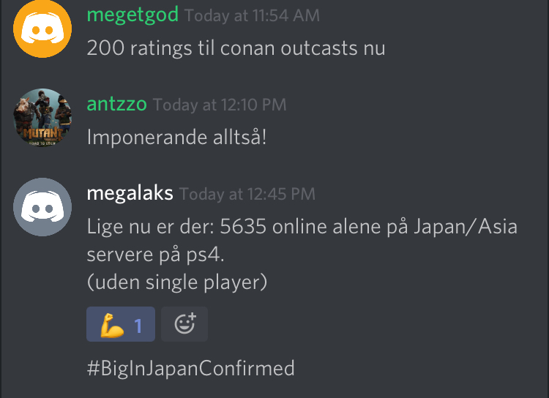Screen dimensions: 549x398
Task: Click the 'Imponerande alltså!' message
Action: [x=177, y=137]
